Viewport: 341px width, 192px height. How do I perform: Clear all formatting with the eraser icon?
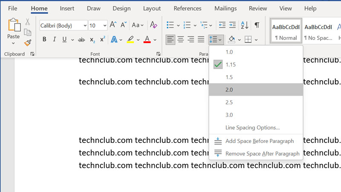pyautogui.click(x=153, y=25)
